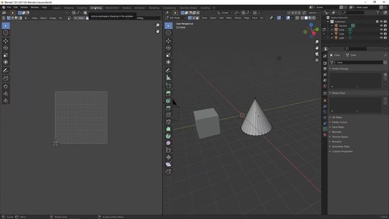Switch to the Animation workspace tab
This screenshot has width=389, height=219.
pos(140,8)
